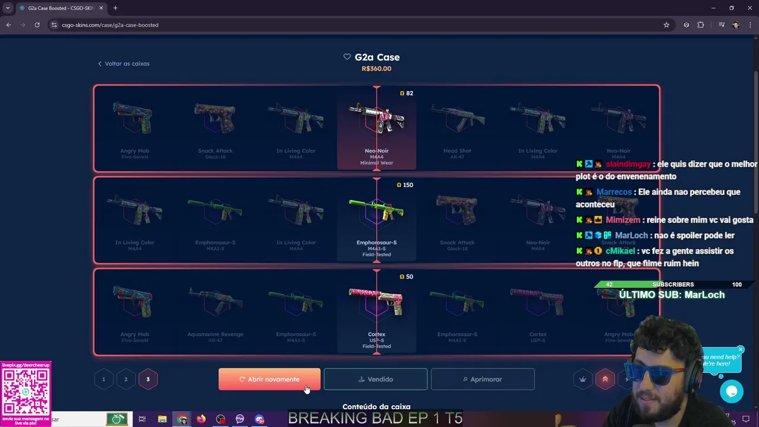The image size is (759, 427).
Task: Open browser extensions puzzle icon
Action: pos(701,25)
